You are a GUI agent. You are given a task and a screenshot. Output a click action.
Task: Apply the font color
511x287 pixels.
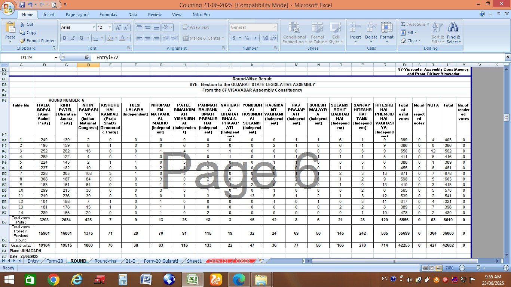(122, 38)
